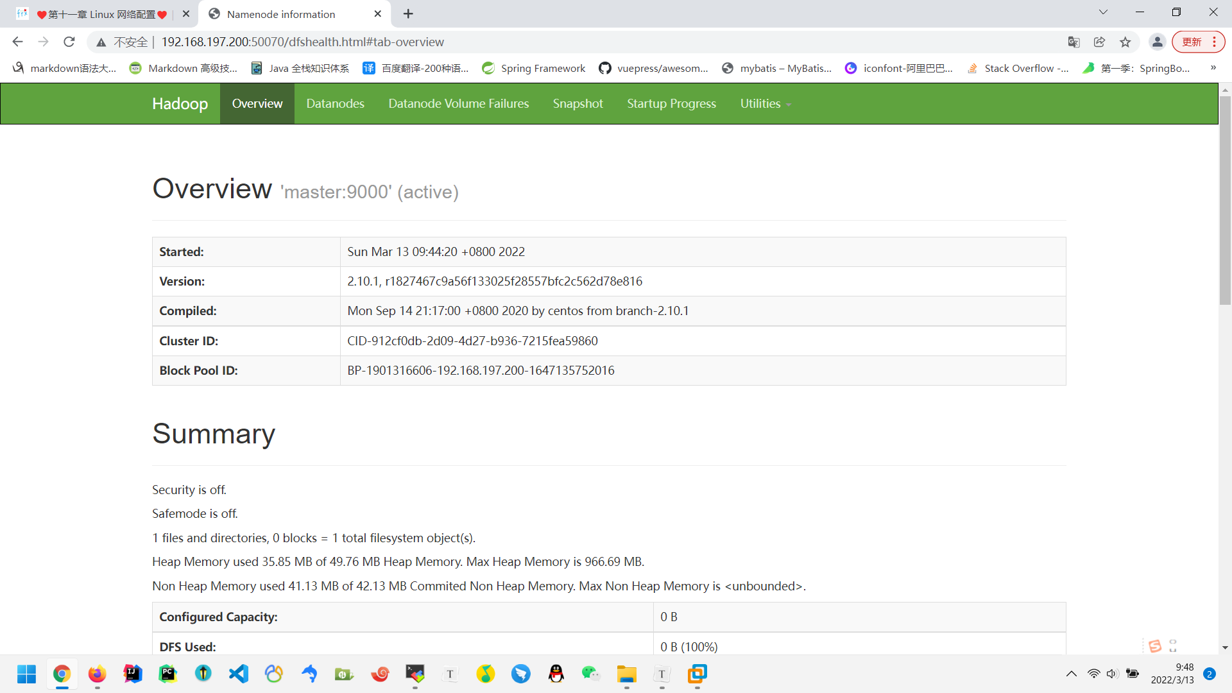Click the forward navigation arrow
The image size is (1232, 693).
coord(43,42)
